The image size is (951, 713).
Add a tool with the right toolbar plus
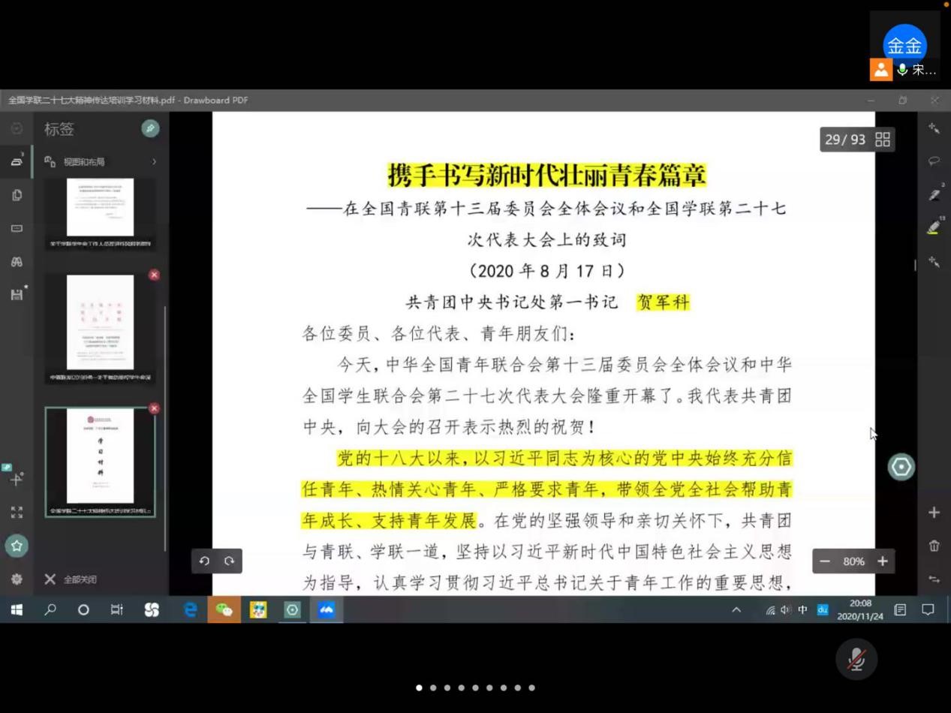tap(934, 513)
